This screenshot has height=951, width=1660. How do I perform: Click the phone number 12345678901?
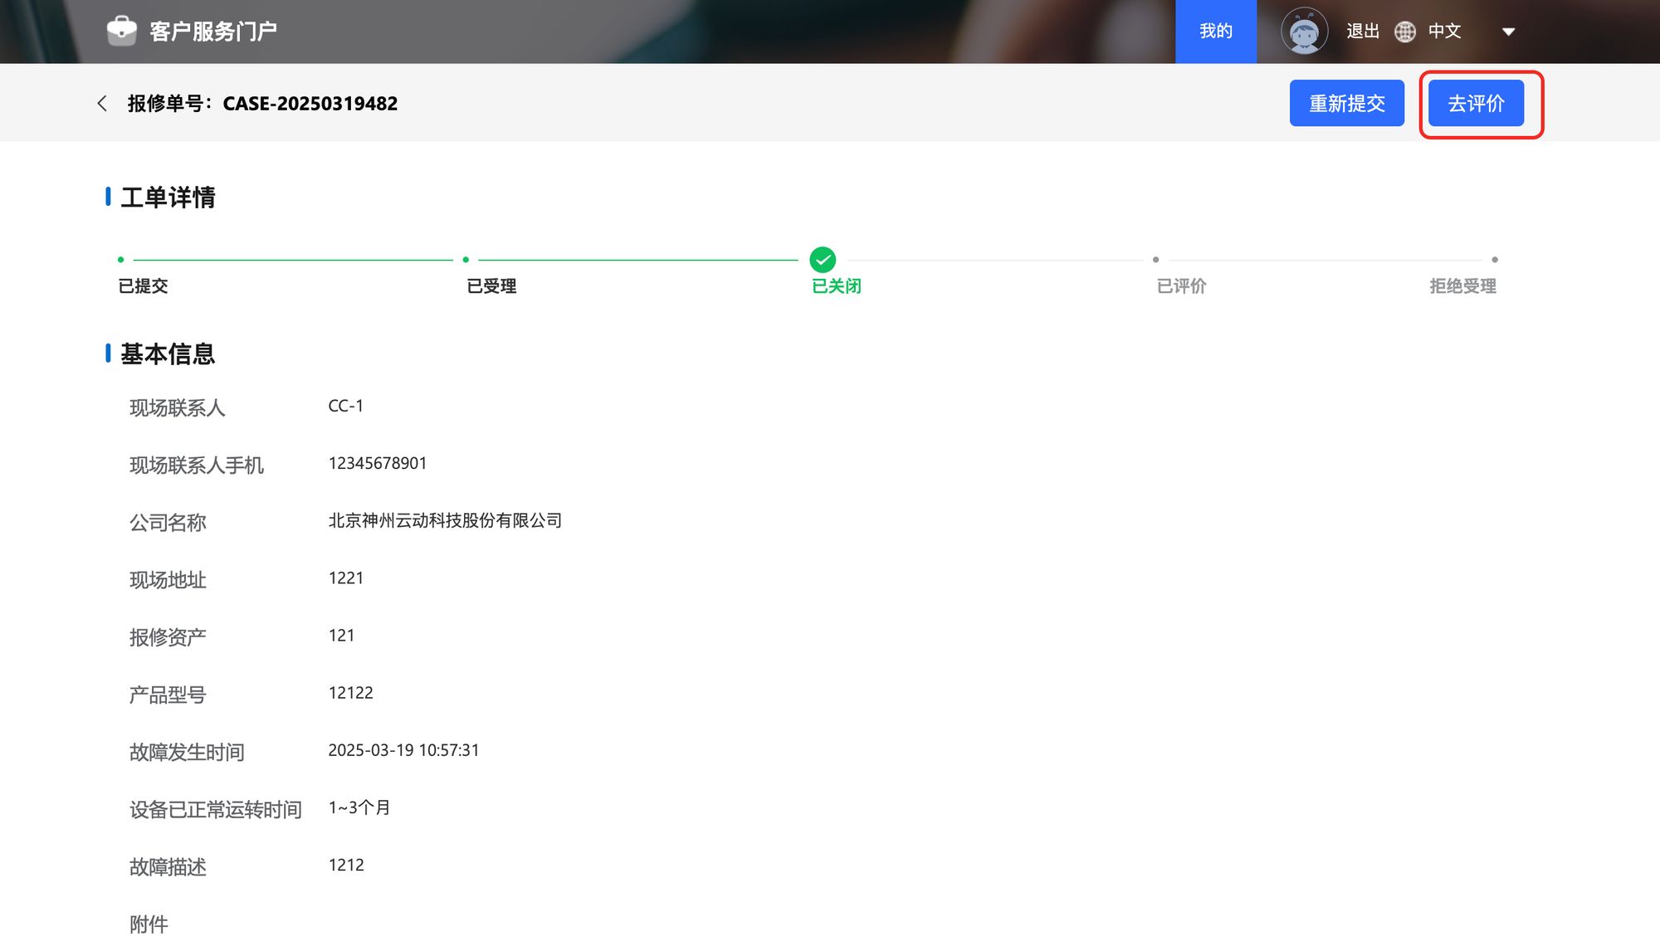[377, 463]
